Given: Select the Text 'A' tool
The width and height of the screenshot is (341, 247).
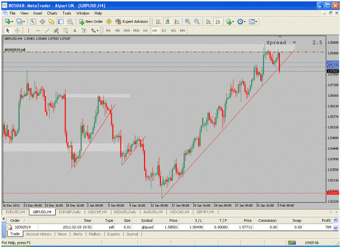Looking at the screenshot, I should coord(75,31).
